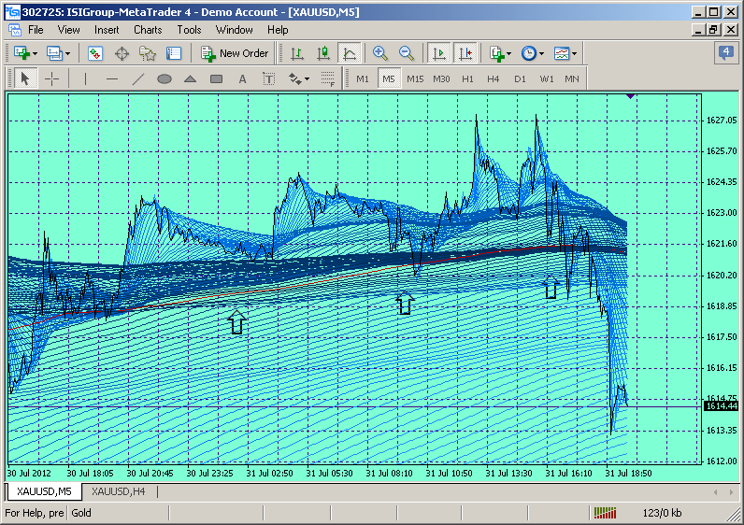Open the Data Window crosshair icon
The height and width of the screenshot is (525, 744).
pos(122,53)
